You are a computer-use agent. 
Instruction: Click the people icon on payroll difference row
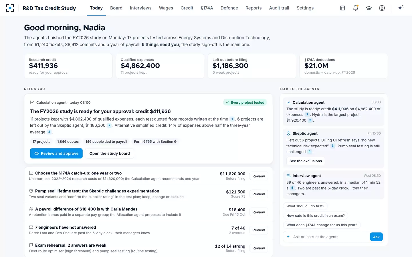pos(31,209)
